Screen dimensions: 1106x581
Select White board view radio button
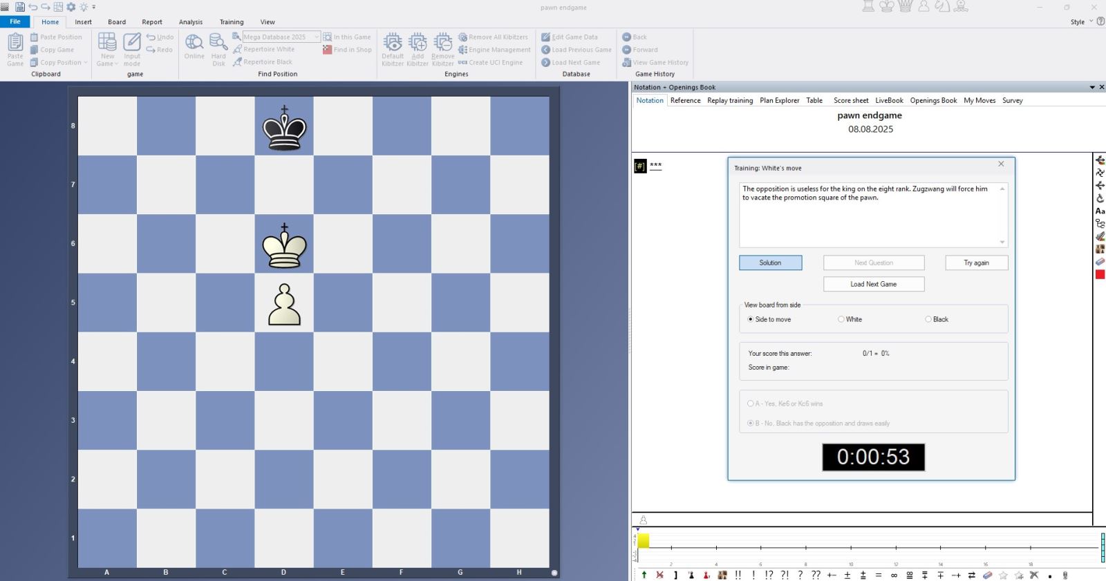coord(841,319)
